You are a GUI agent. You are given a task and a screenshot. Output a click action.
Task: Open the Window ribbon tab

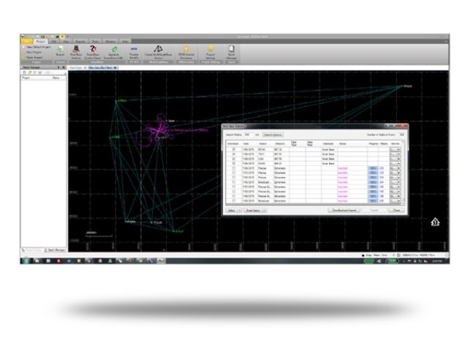pyautogui.click(x=110, y=42)
